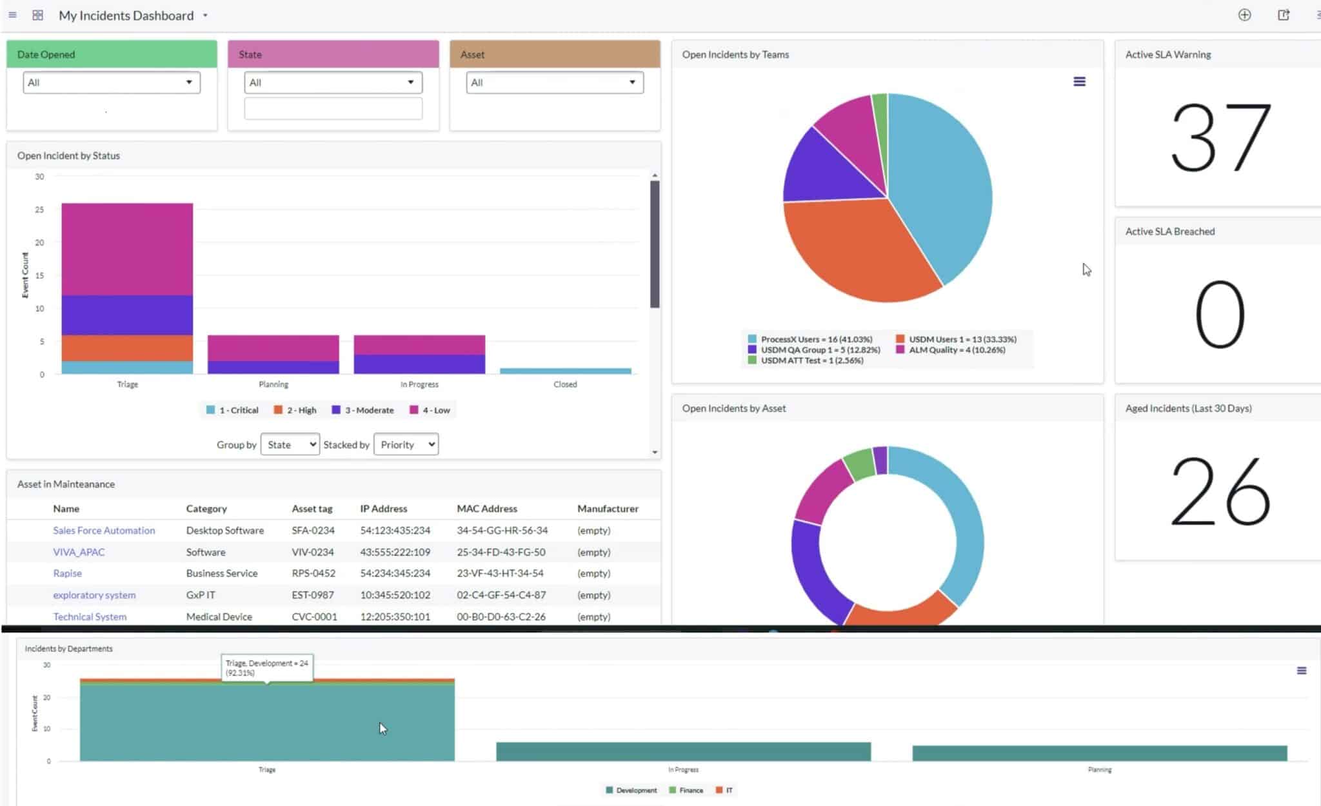
Task: Open the Sales Force Automation asset link
Action: (x=104, y=530)
